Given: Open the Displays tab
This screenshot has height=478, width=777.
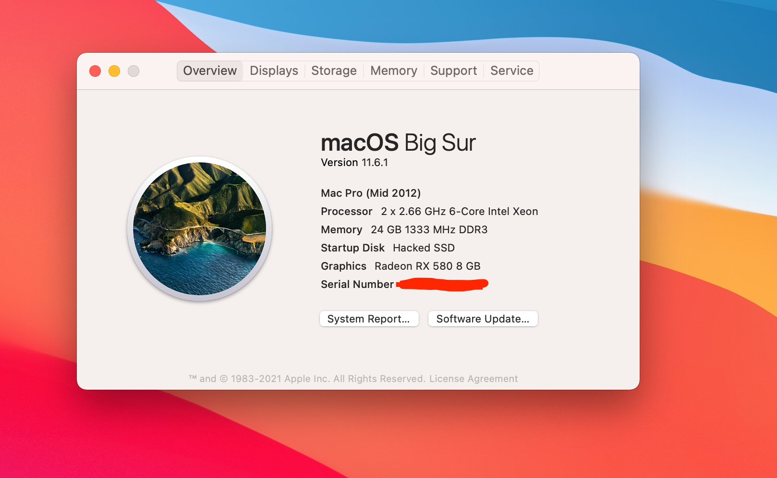Looking at the screenshot, I should [274, 71].
